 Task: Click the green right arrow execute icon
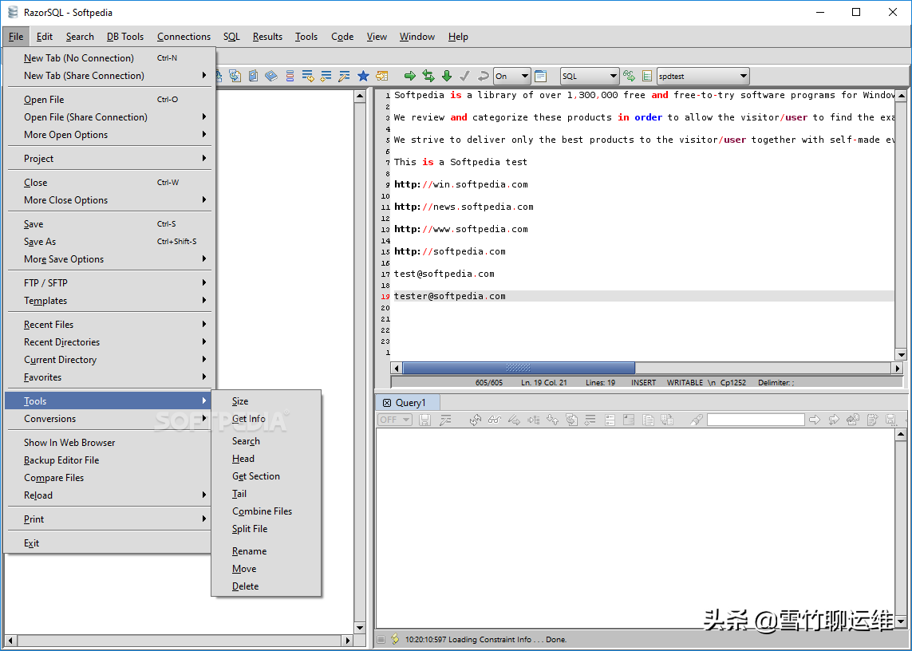pyautogui.click(x=410, y=76)
